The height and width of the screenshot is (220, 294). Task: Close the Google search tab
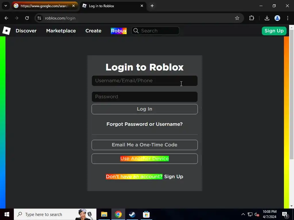click(73, 6)
